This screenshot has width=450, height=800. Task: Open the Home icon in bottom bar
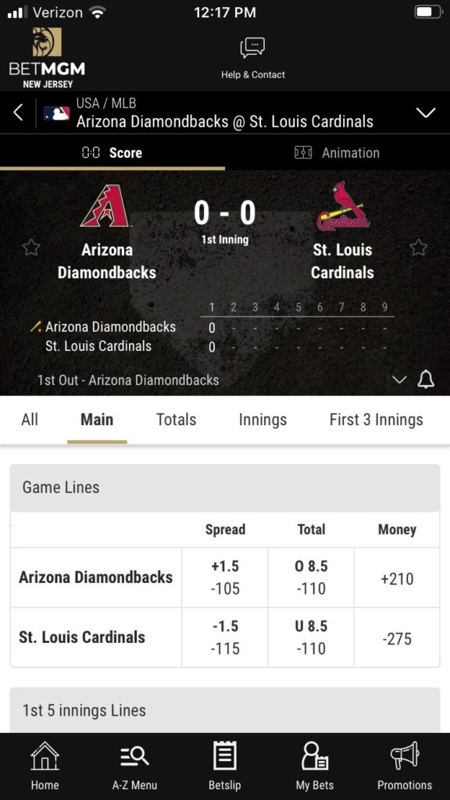coord(45,756)
